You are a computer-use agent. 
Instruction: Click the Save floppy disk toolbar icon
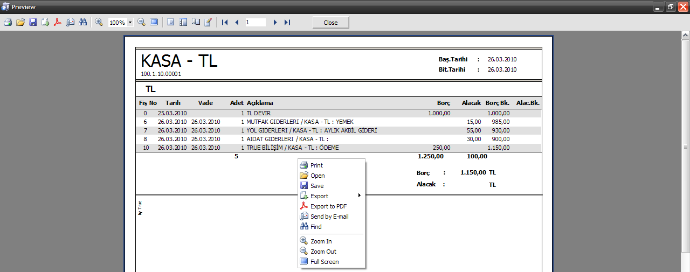click(33, 22)
